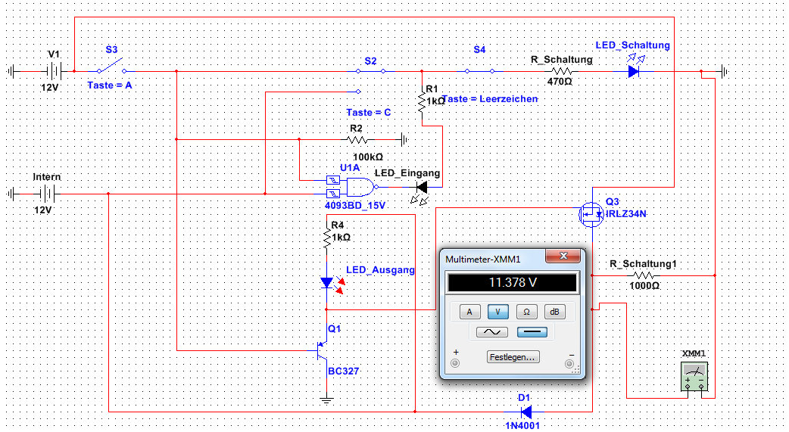Select the D1 1N4001 diode symbol

(525, 412)
